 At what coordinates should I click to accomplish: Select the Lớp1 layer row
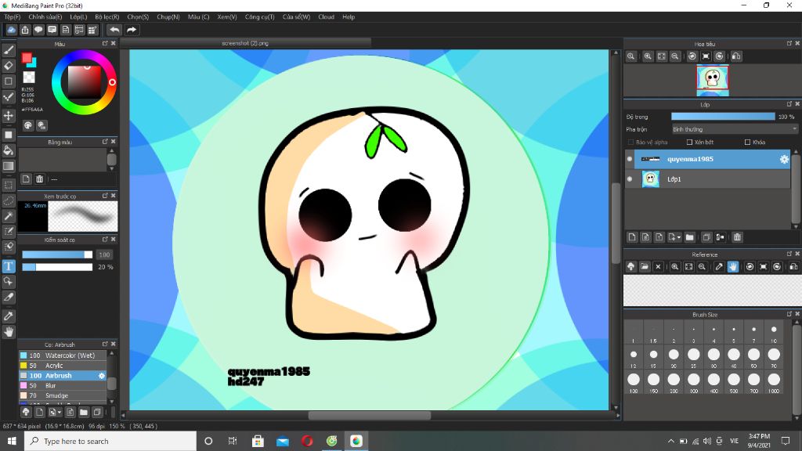click(x=708, y=179)
